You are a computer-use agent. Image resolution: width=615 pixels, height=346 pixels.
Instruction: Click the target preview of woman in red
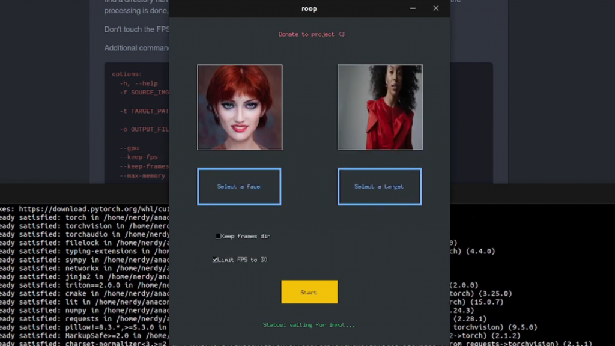tap(380, 107)
